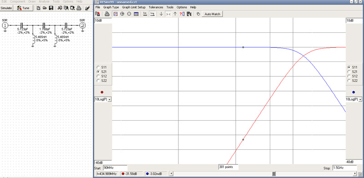Click port 2 symbol in the schematic
The width and height of the screenshot is (364, 178).
point(82,25)
